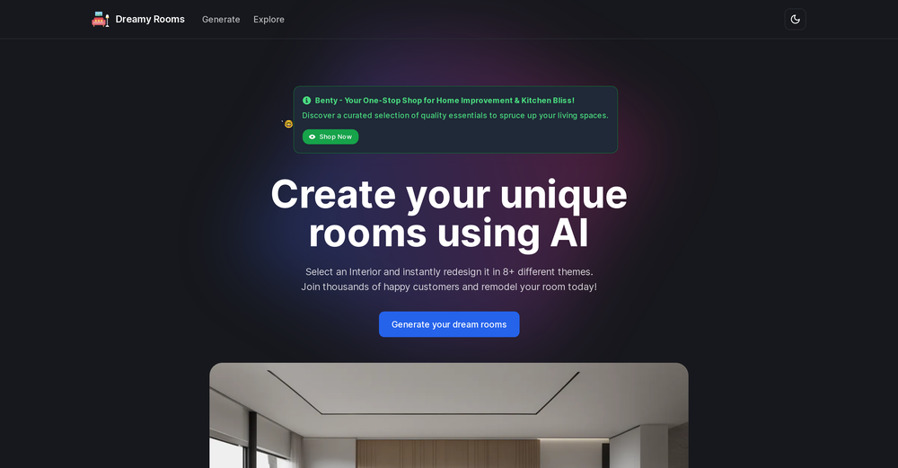Click the Dreamy Rooms sofa logo icon
The image size is (898, 468).
pyautogui.click(x=101, y=20)
